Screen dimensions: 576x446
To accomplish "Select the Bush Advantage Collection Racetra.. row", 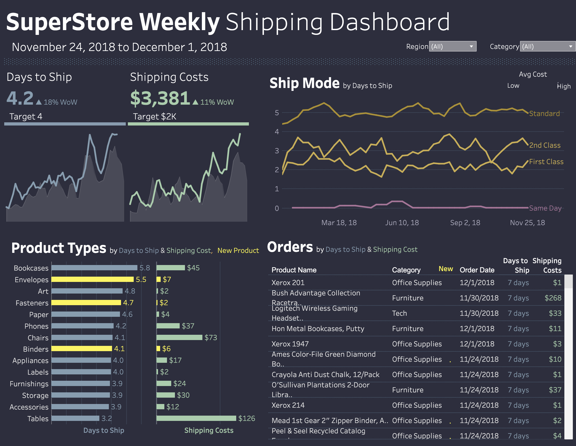I will pos(416,298).
